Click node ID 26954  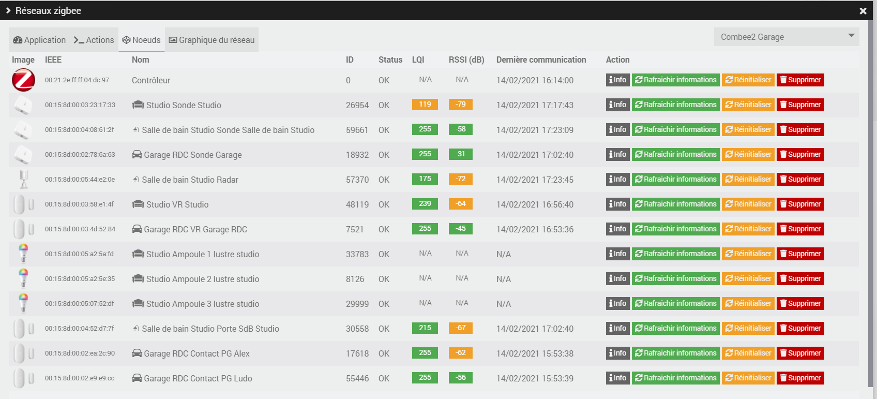(357, 105)
